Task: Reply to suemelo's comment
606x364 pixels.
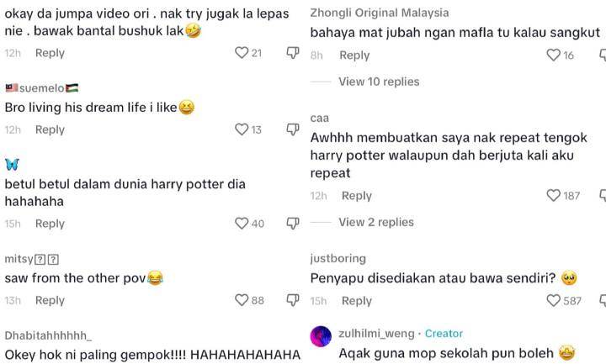Action: point(50,129)
